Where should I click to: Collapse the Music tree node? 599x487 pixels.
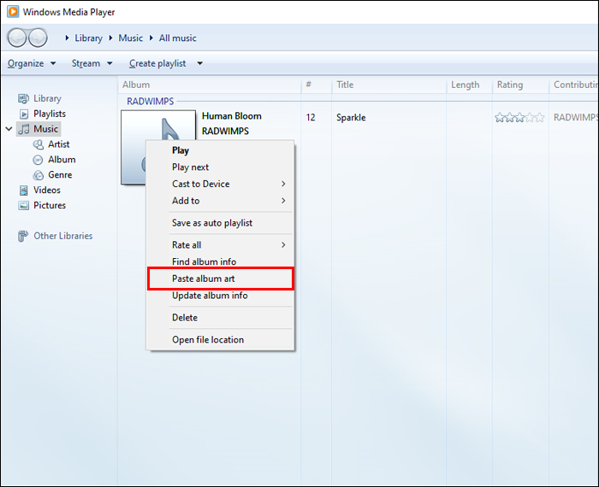[x=9, y=129]
